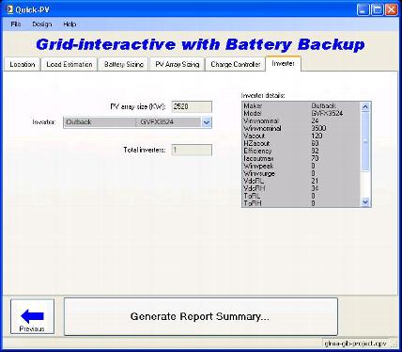Select the Winvsurge row
This screenshot has height=352, width=402.
coord(301,173)
